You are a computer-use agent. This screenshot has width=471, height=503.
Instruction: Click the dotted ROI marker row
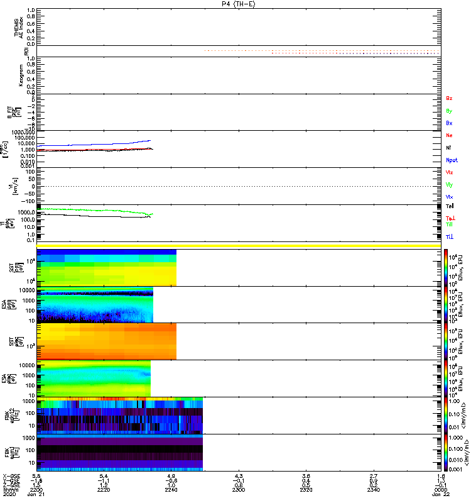tap(322, 52)
